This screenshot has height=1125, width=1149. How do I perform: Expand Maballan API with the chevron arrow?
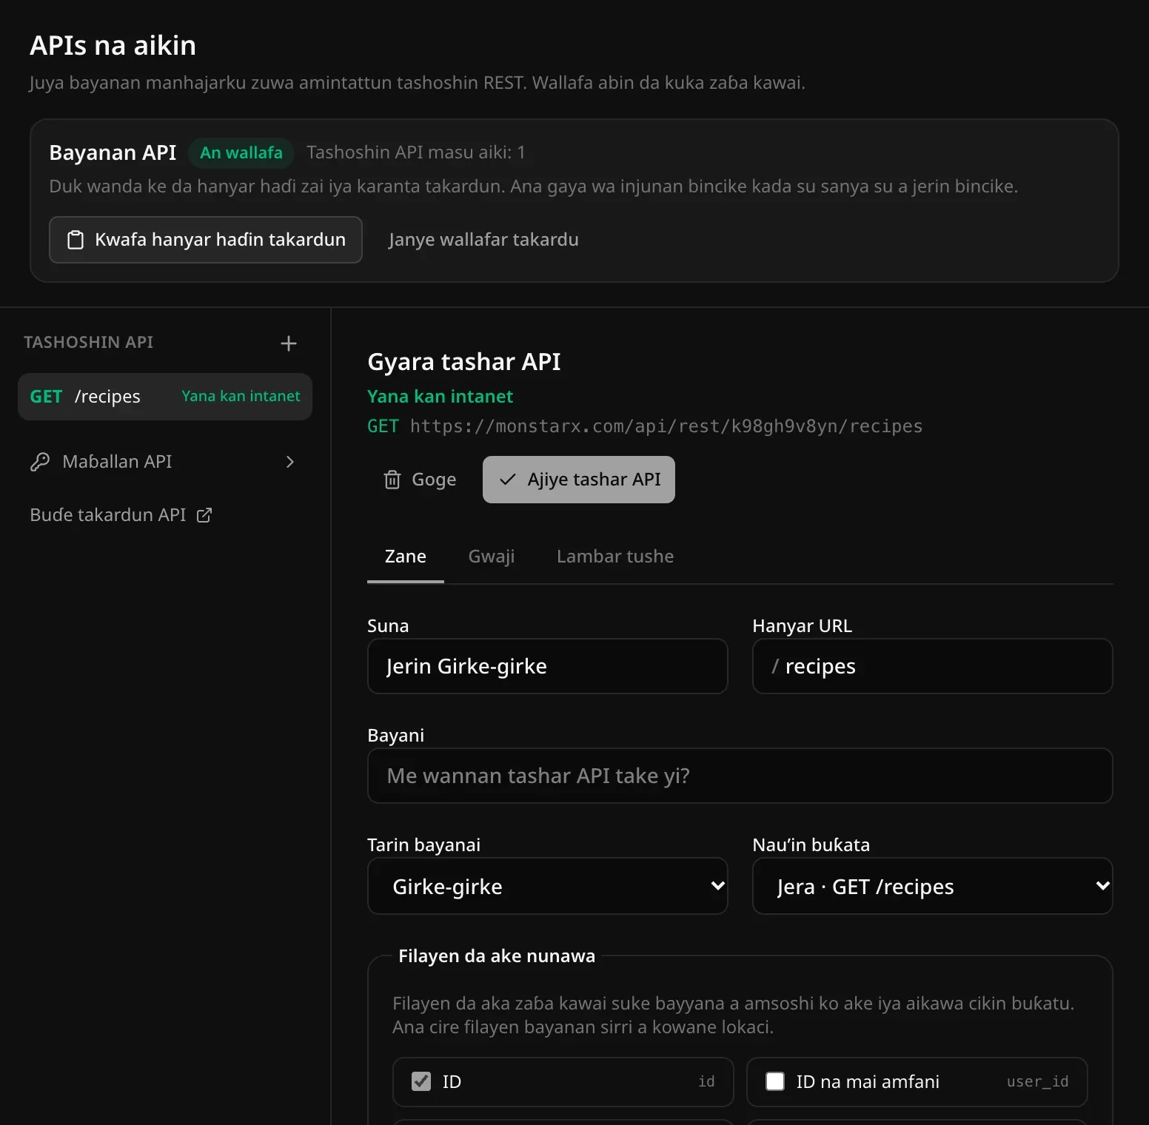[x=290, y=462]
